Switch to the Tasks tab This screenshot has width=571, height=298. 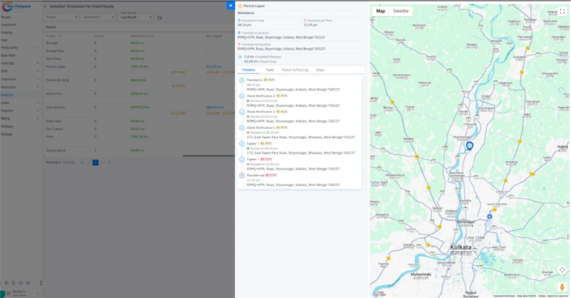(x=270, y=70)
